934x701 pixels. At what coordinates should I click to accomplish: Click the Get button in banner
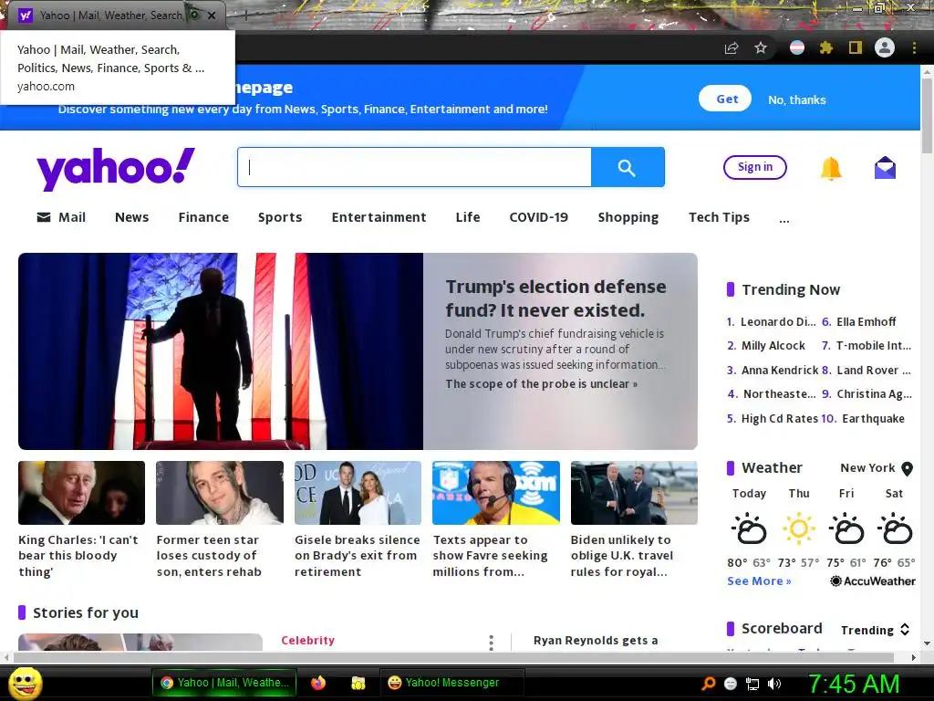(725, 99)
